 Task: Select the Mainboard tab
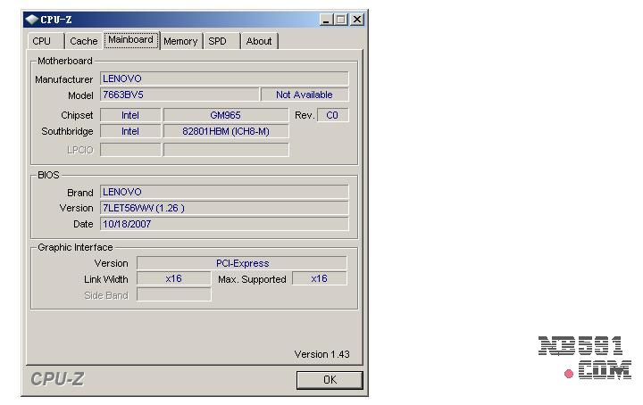point(130,40)
